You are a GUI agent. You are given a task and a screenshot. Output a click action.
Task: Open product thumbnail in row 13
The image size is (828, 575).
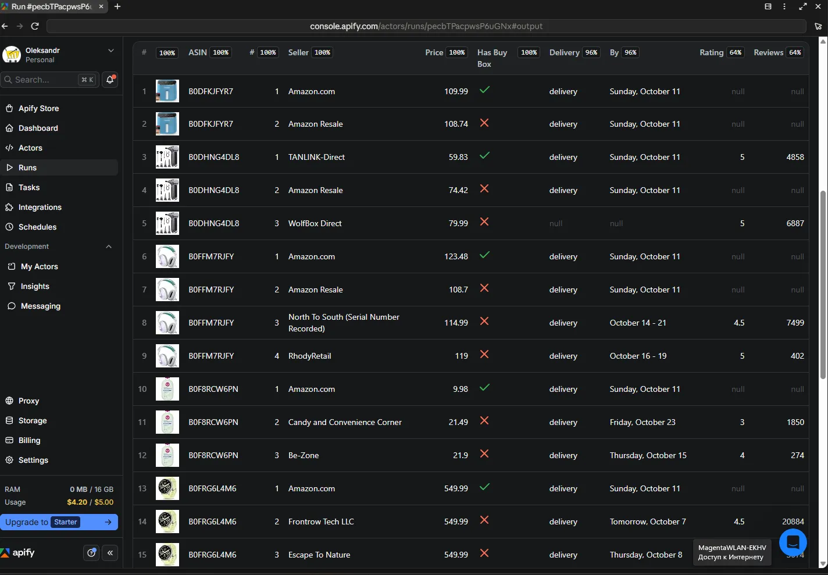click(x=167, y=488)
